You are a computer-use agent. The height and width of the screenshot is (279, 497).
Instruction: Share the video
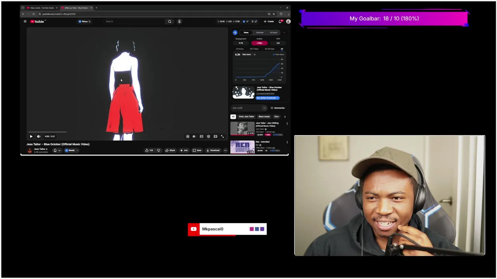(x=170, y=150)
